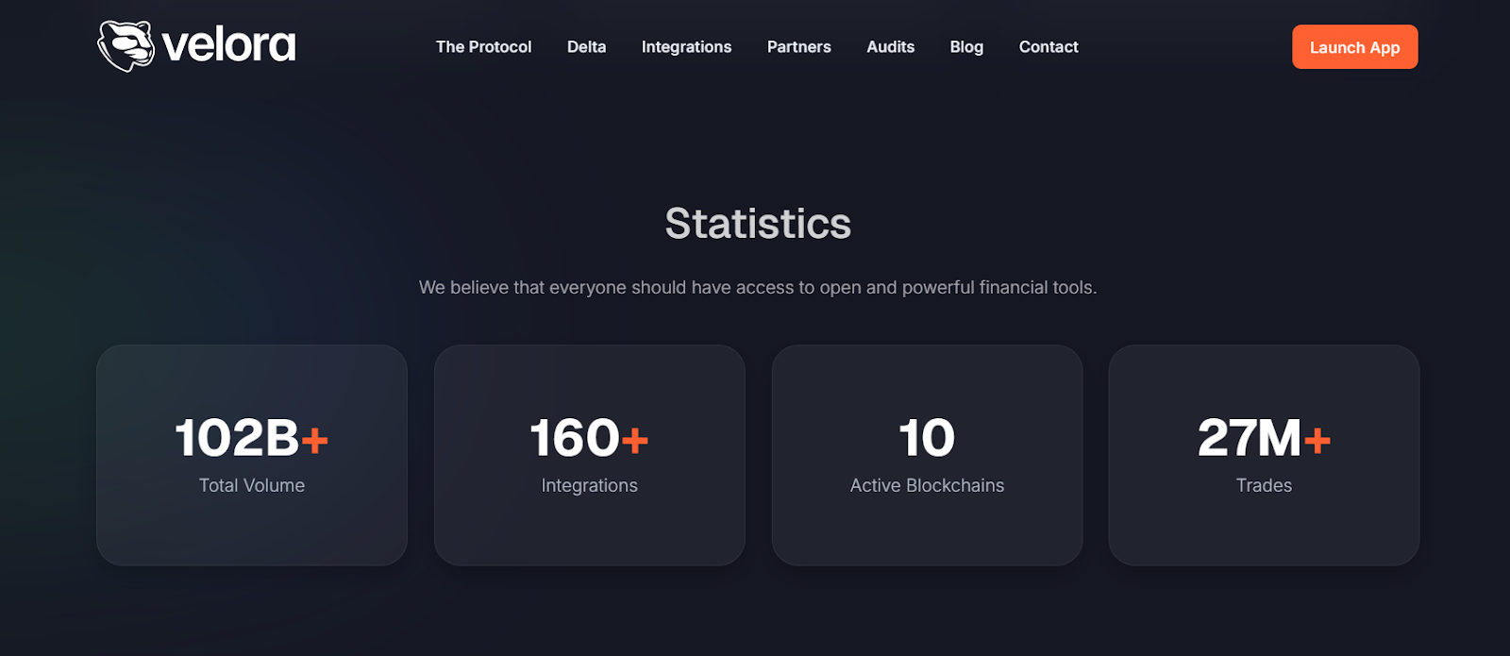
Task: Click the orange plus after 160
Action: 635,440
